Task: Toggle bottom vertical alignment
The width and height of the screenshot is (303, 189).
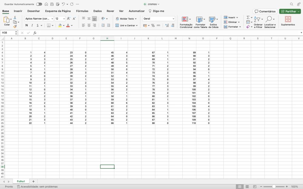Action: 94,19
